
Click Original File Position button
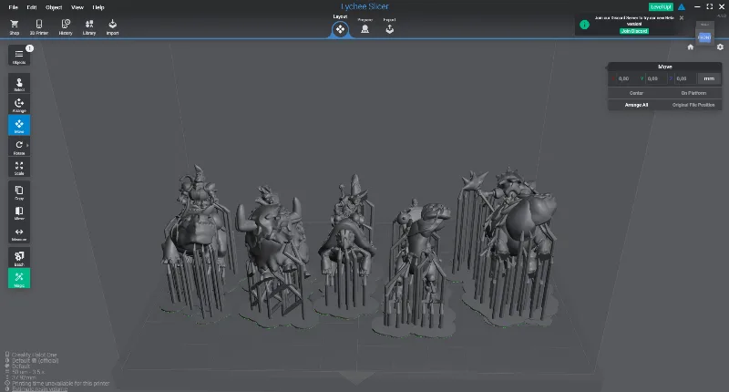click(693, 105)
